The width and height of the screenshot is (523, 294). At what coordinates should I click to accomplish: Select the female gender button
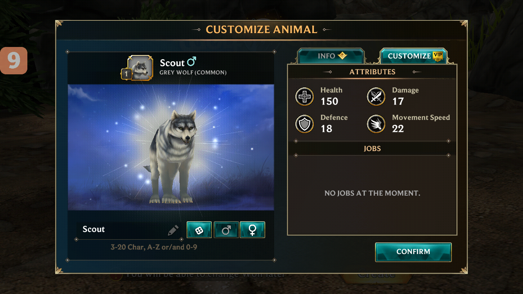click(x=253, y=230)
